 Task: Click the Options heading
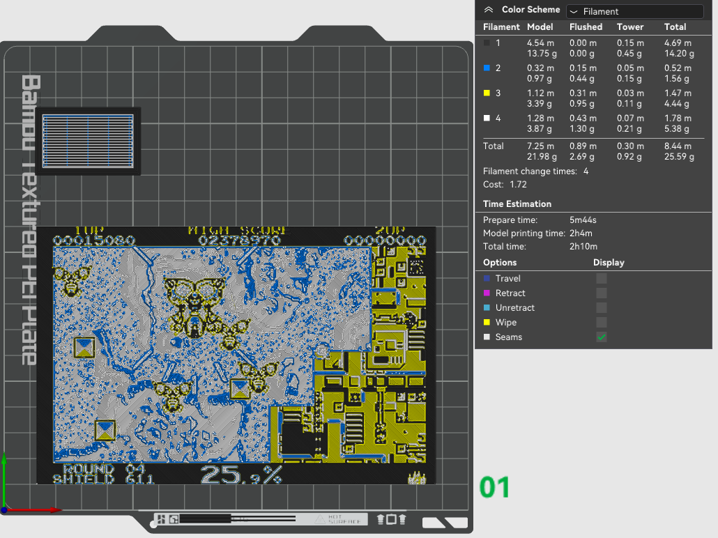click(500, 262)
